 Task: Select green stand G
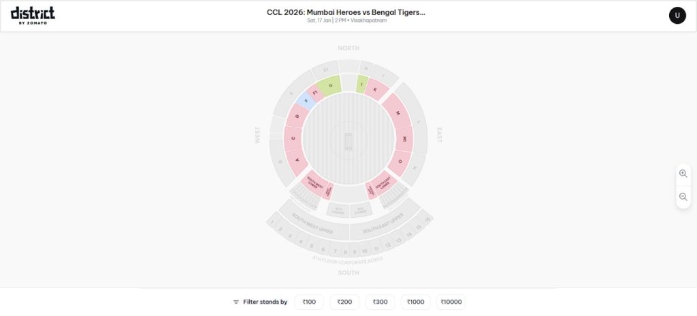point(330,86)
